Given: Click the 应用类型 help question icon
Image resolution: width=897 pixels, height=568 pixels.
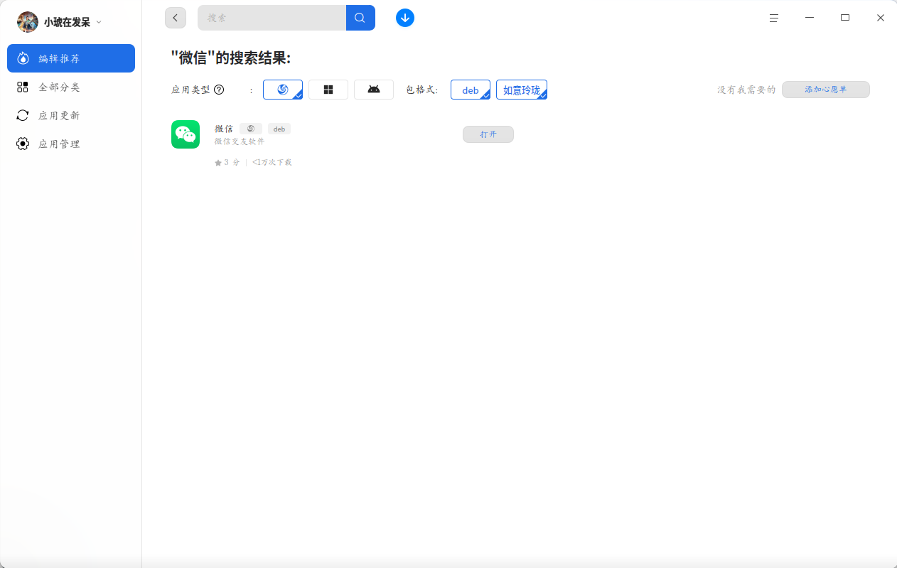Looking at the screenshot, I should (219, 90).
